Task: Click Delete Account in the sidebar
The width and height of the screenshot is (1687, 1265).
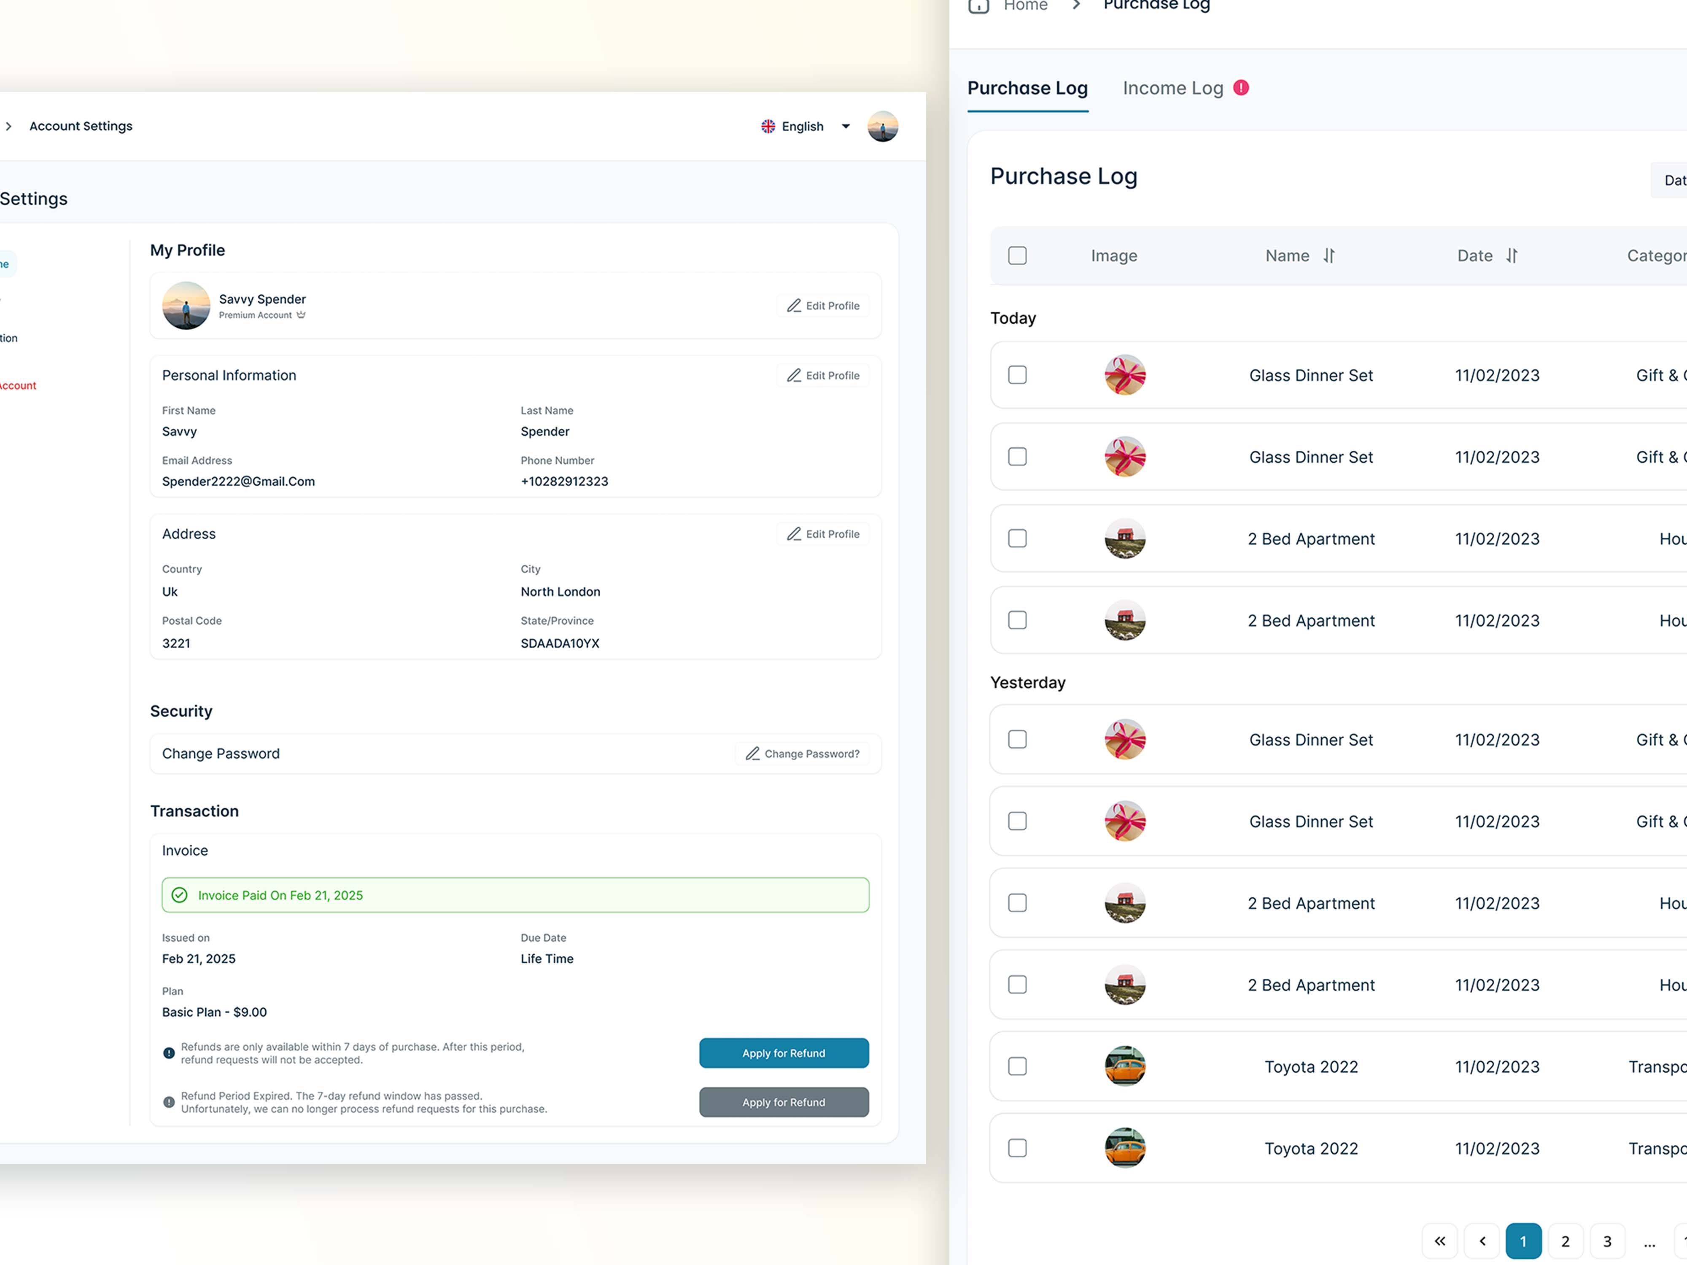Action: click(18, 385)
